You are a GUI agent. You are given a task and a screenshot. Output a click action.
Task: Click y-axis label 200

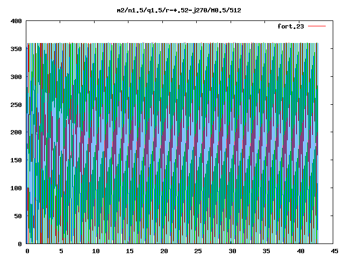16,132
